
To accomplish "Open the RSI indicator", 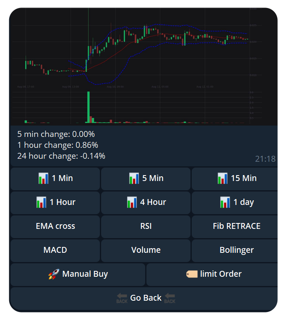I will coord(146,226).
